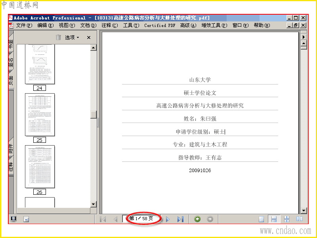
Task: Switch to continuous facing layout
Action: 286,219
